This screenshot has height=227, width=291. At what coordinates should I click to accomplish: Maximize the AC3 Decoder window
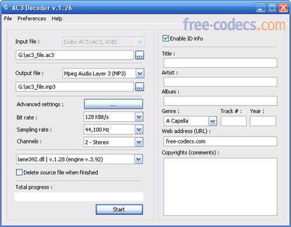point(272,8)
